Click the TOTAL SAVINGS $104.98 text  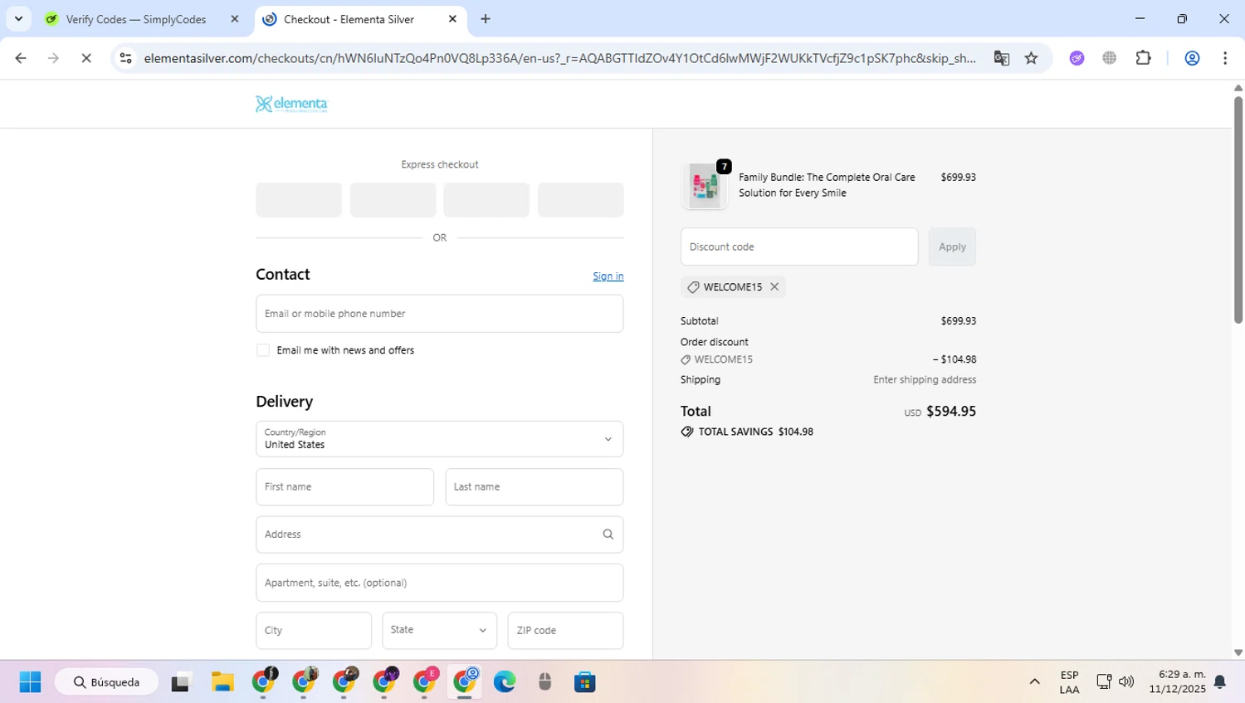point(755,432)
